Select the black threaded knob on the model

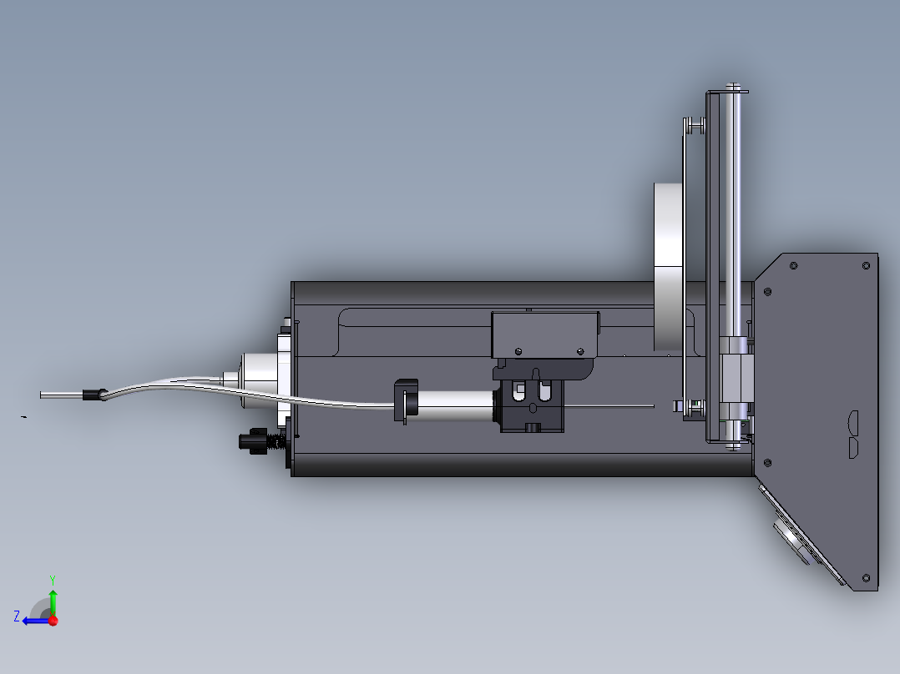(254, 441)
